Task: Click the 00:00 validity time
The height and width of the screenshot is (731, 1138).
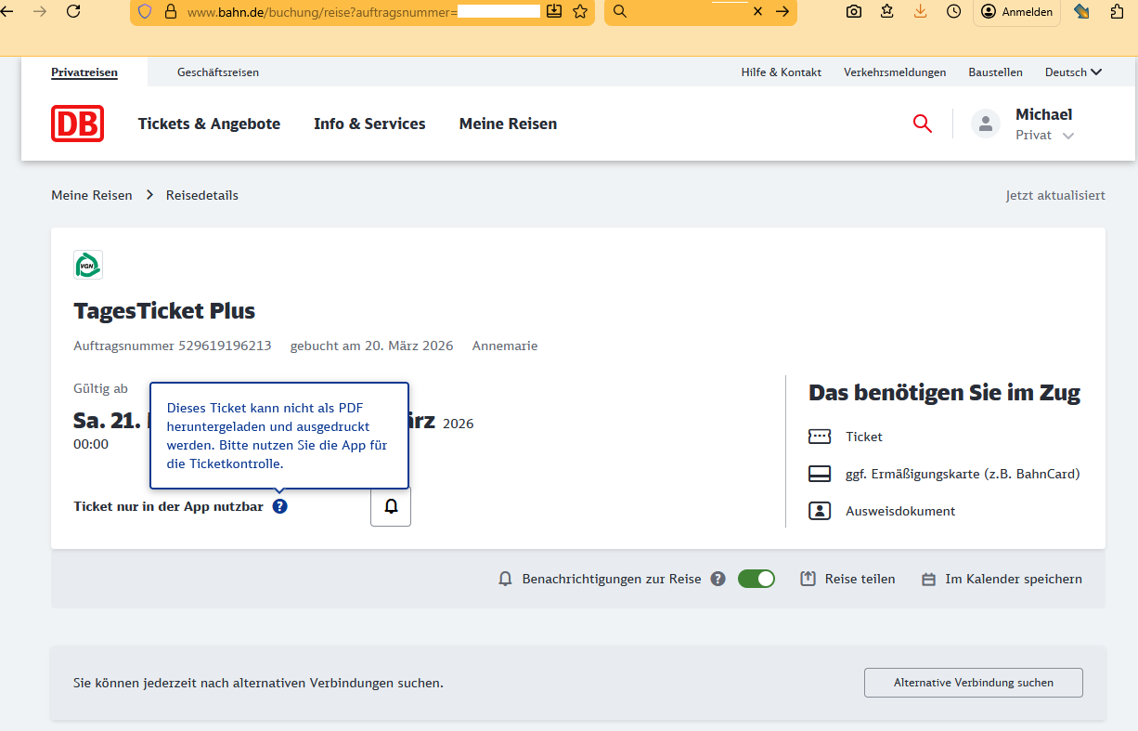Action: click(91, 444)
